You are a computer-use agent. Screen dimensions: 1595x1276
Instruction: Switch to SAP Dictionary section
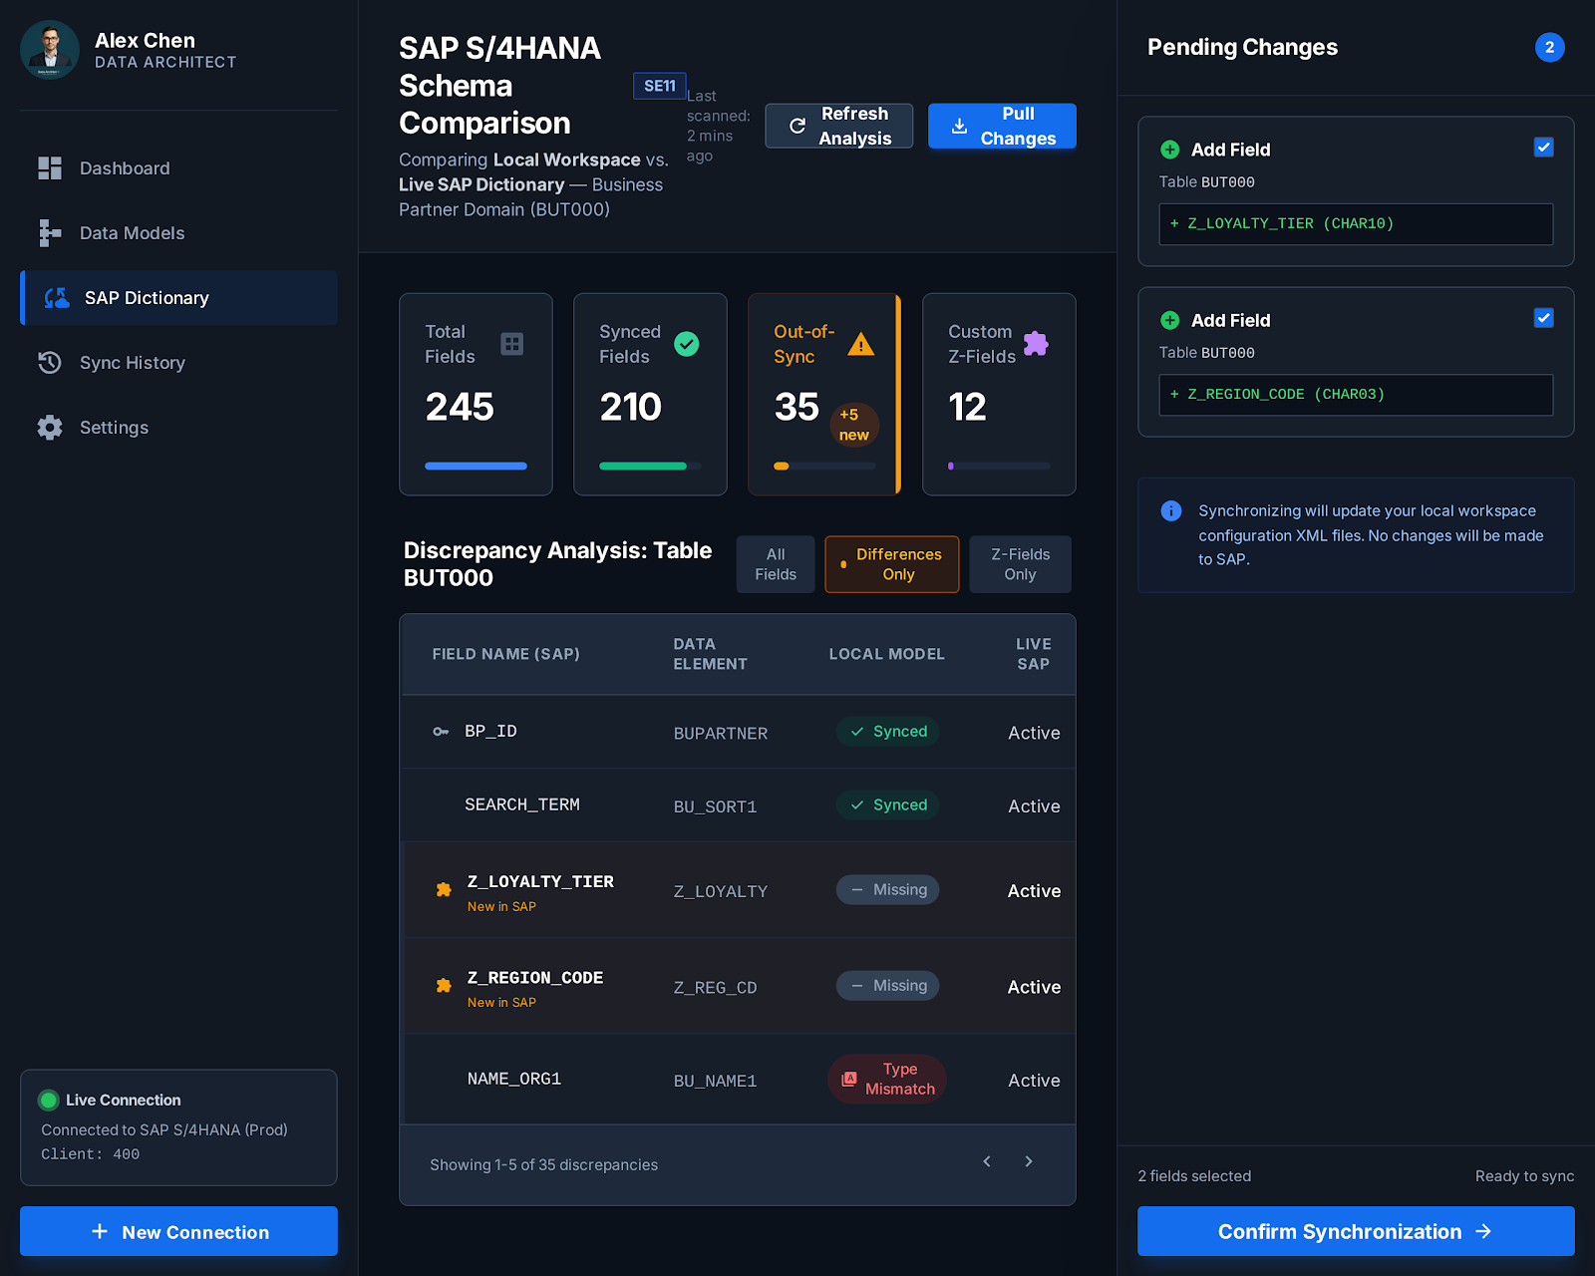click(146, 297)
